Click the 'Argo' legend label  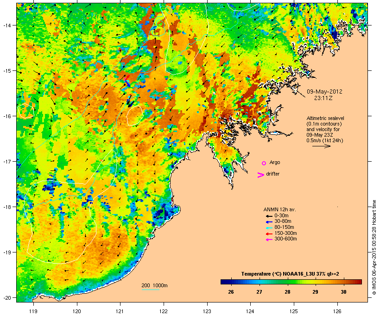(x=275, y=162)
